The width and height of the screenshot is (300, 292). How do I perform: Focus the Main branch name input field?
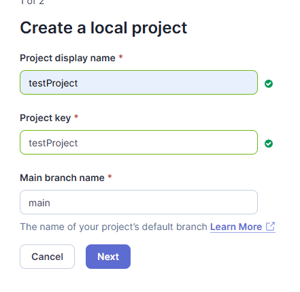(x=139, y=202)
